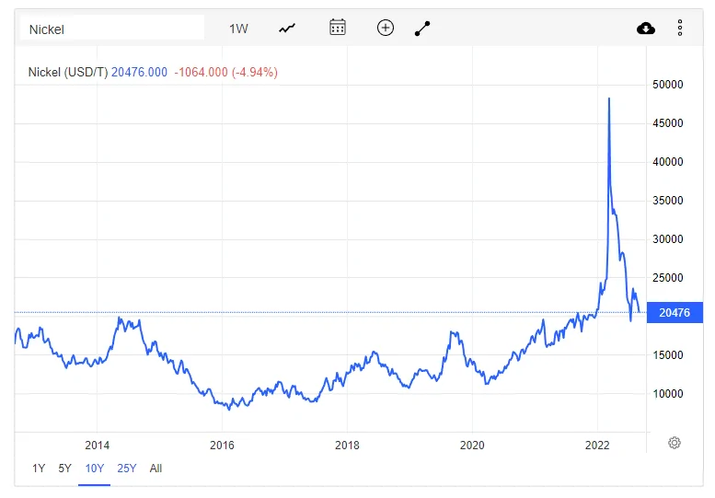Download chart data via cloud icon

pyautogui.click(x=646, y=29)
